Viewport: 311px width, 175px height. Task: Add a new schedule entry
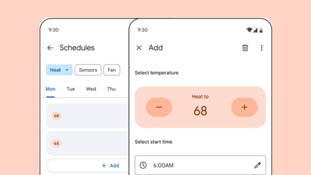[110, 166]
